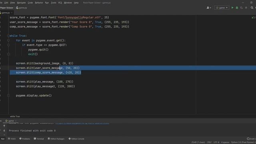Open the game run configuration dropdown
This screenshot has height=144, width=256.
[222, 8]
